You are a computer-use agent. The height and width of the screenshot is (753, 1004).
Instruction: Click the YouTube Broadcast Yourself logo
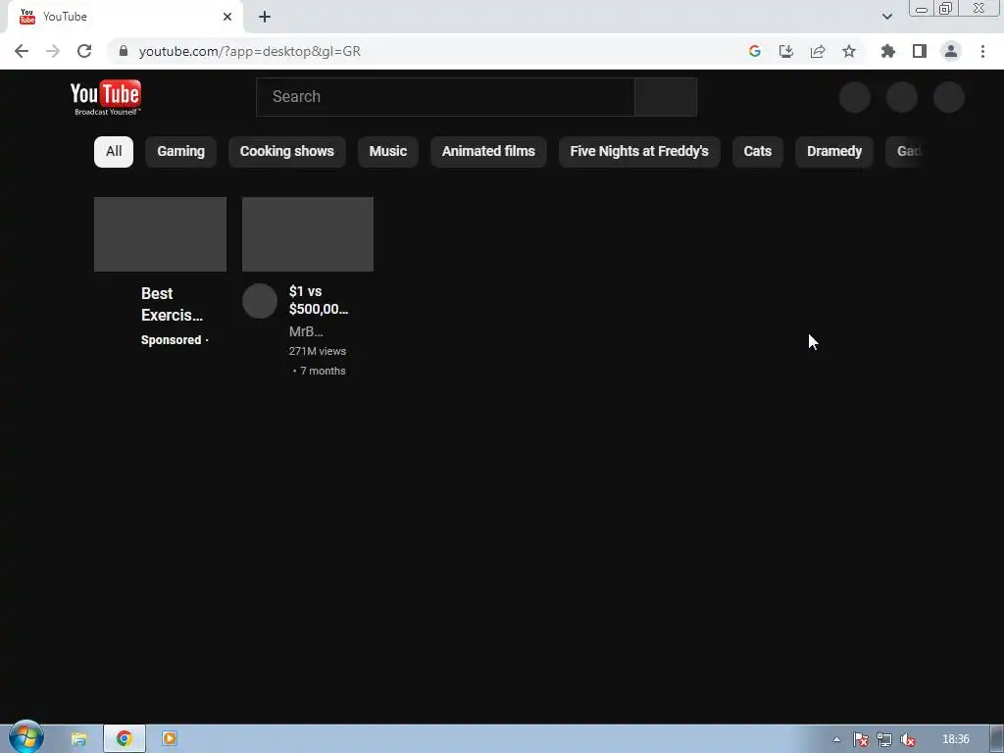point(106,97)
